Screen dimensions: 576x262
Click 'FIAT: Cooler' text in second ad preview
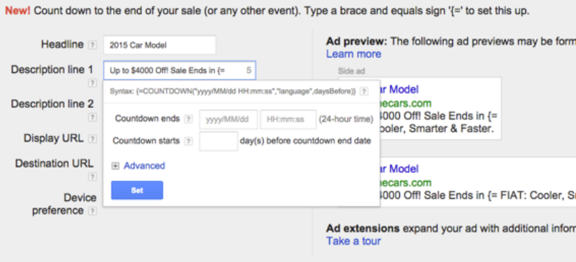pos(530,196)
